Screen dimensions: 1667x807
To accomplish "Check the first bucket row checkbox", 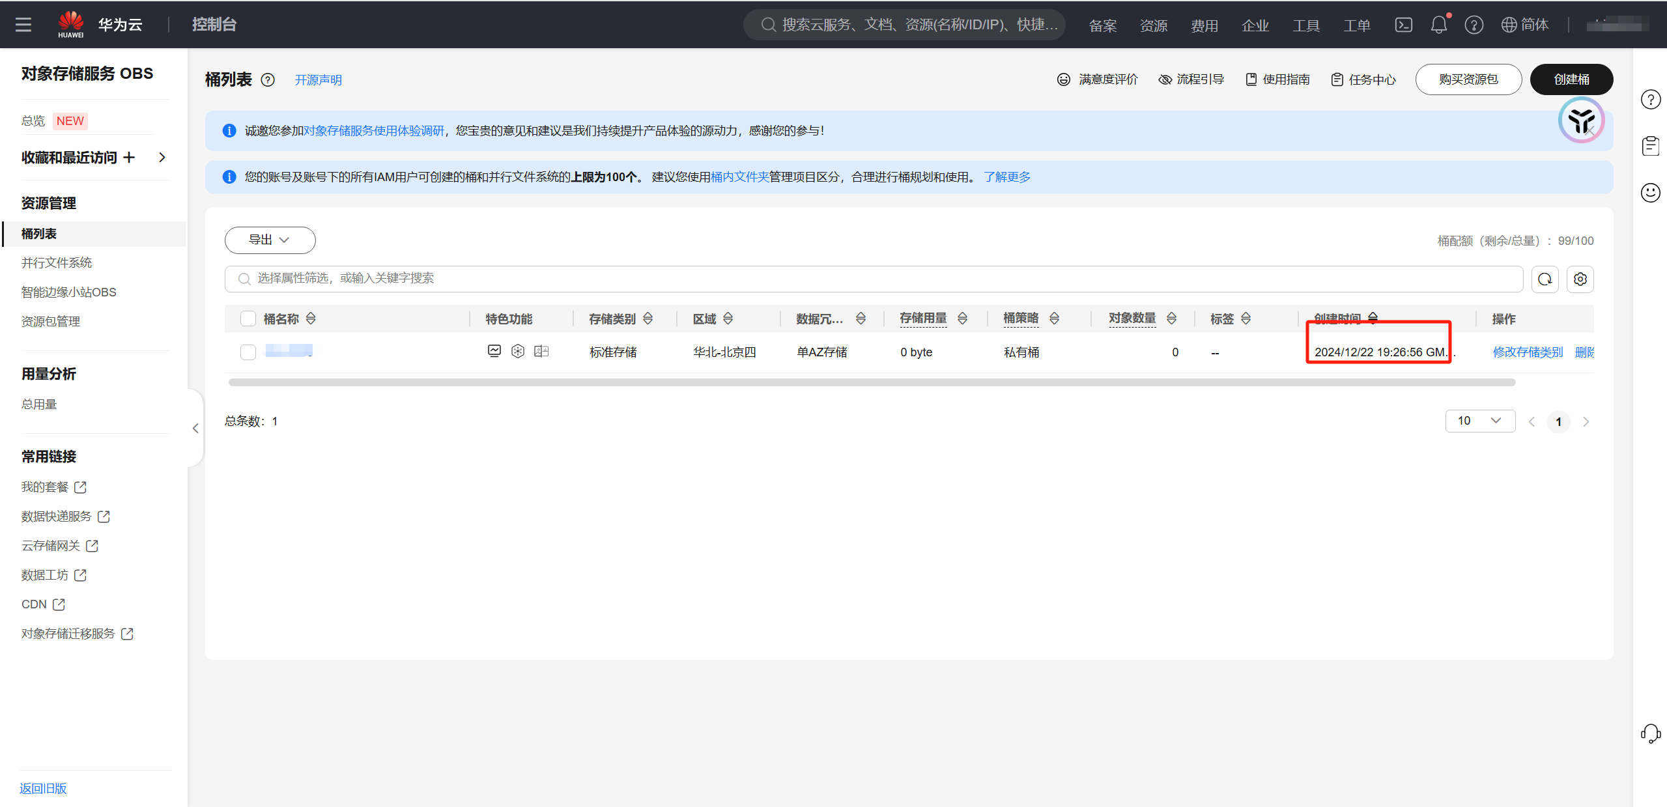I will click(x=248, y=352).
